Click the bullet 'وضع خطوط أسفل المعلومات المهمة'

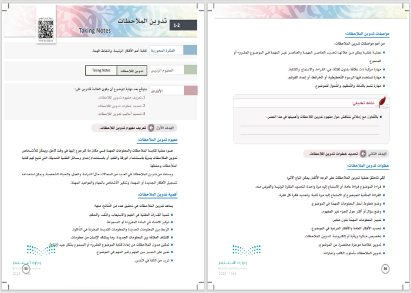tap(348, 203)
